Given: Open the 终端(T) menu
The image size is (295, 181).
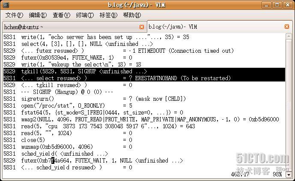Looking at the screenshot, I should (85, 15).
